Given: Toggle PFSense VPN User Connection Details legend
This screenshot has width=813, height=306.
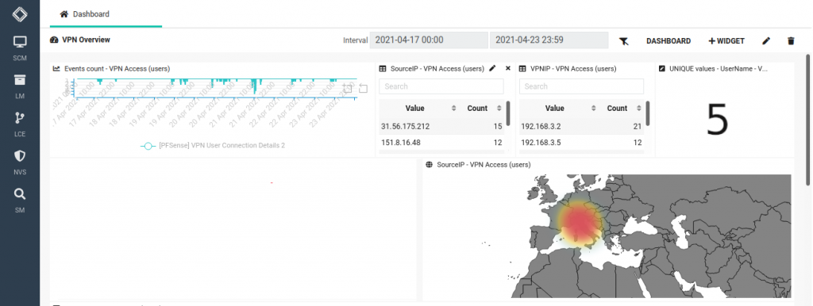Looking at the screenshot, I should 213,146.
